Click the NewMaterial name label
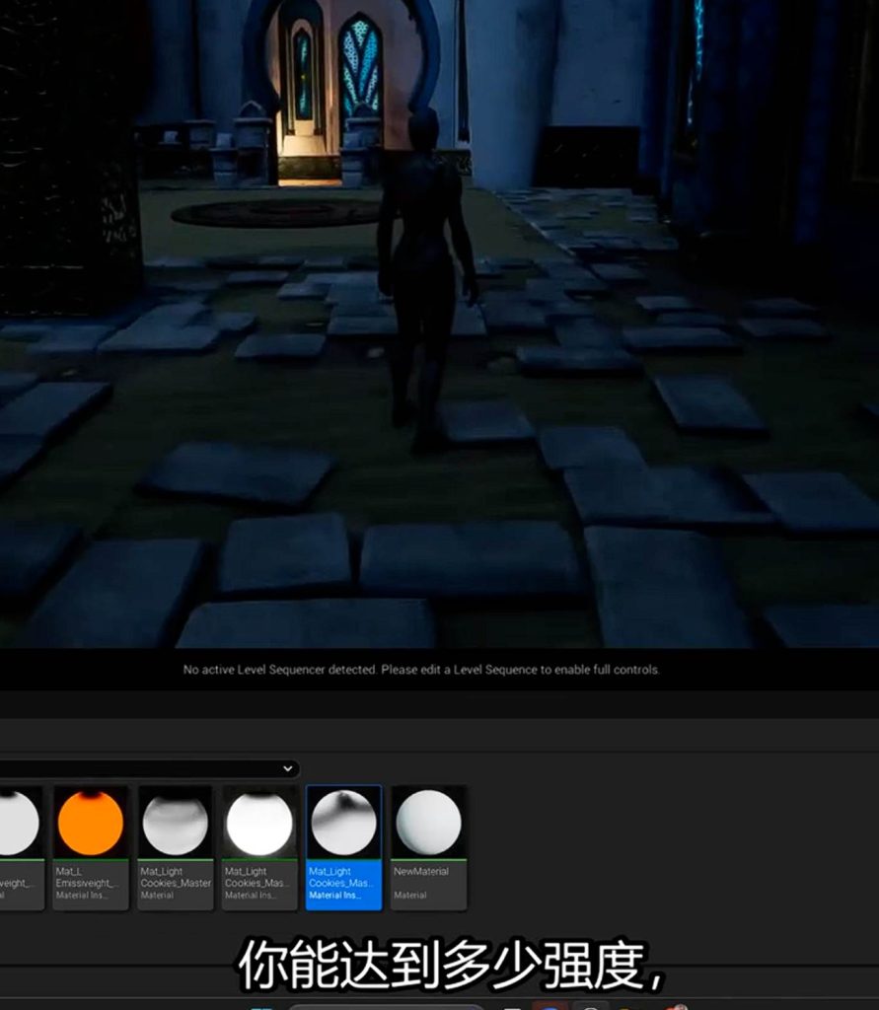This screenshot has width=879, height=1010. [x=421, y=872]
